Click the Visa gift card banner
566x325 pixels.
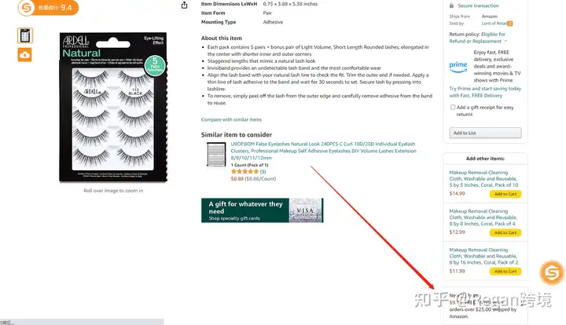pyautogui.click(x=262, y=210)
